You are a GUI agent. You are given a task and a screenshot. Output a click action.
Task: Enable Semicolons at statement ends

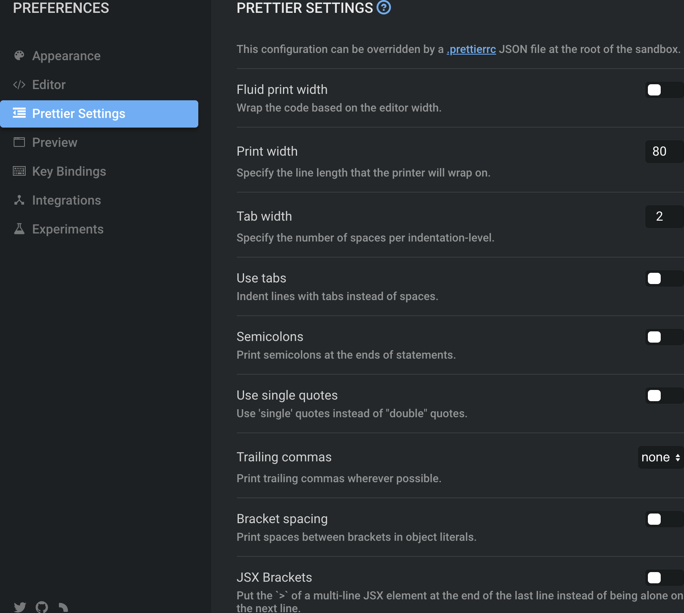click(655, 337)
